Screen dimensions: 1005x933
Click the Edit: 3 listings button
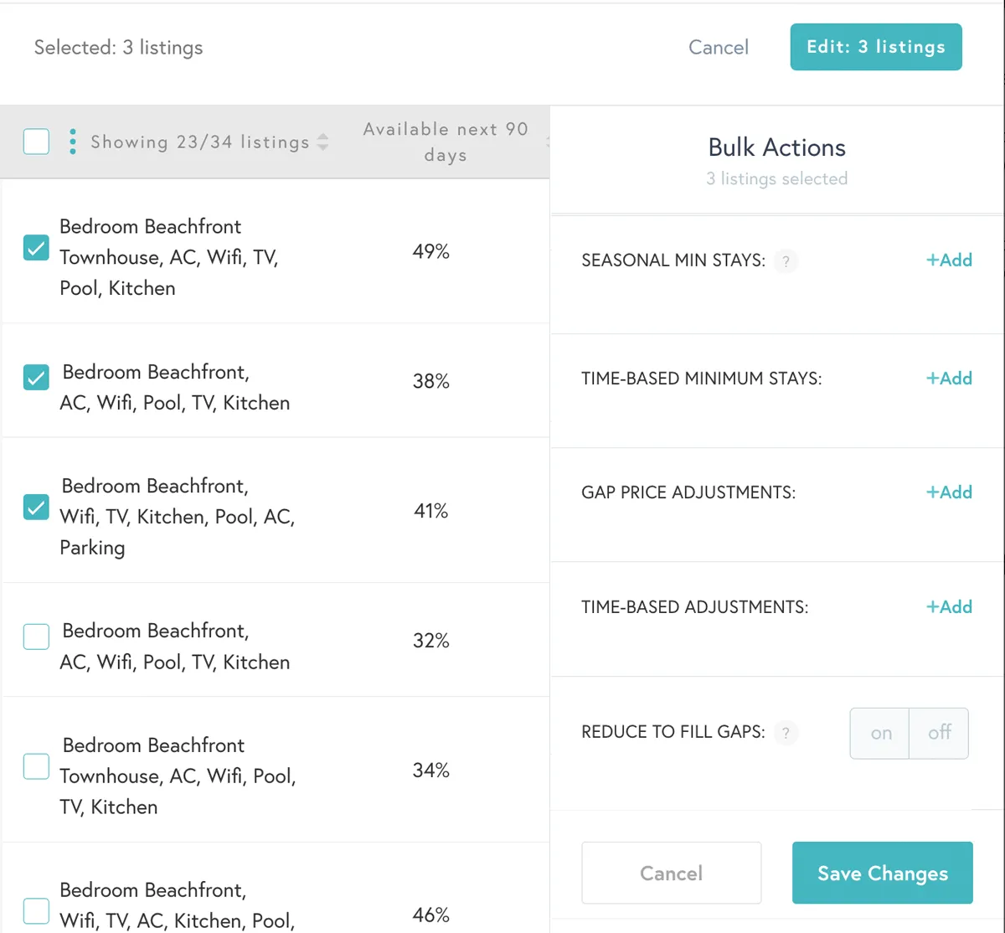coord(875,47)
